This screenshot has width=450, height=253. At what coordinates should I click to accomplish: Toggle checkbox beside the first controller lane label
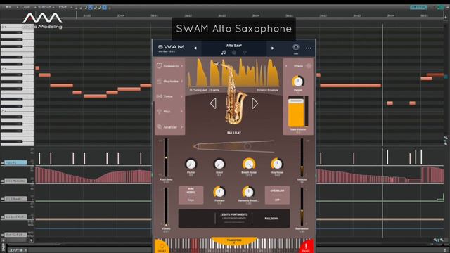3,163
